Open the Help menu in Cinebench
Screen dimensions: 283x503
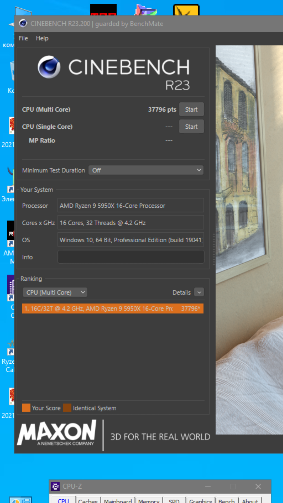tap(42, 38)
